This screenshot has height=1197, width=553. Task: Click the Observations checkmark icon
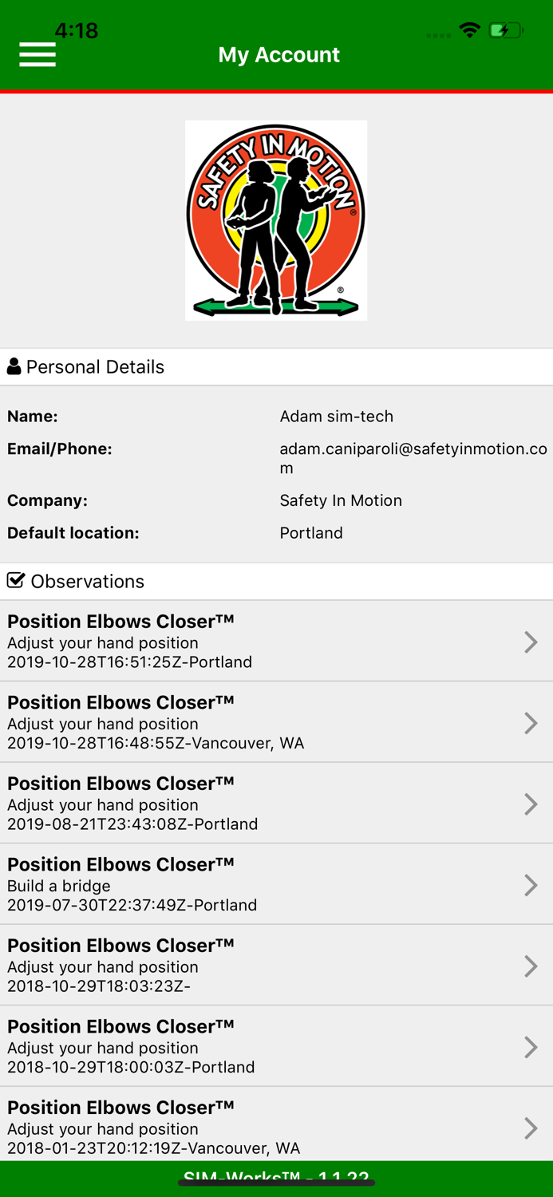tap(16, 581)
